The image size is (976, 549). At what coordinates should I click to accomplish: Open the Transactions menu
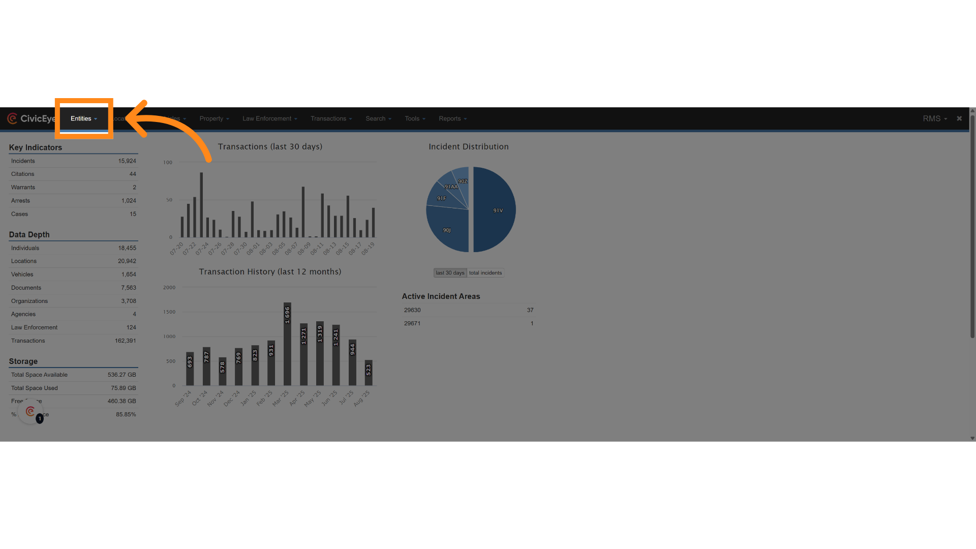tap(331, 118)
